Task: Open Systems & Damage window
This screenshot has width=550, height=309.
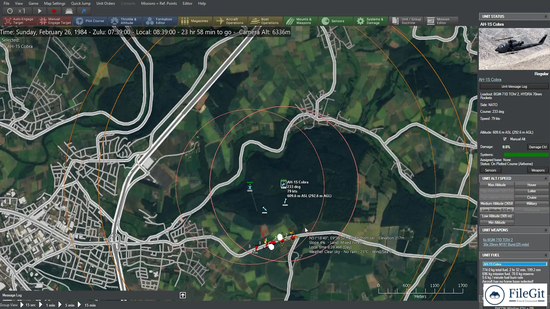Action: 370,21
